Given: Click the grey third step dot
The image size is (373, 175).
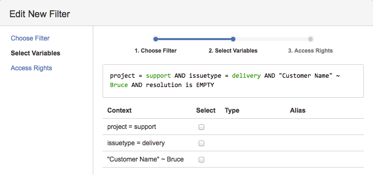Looking at the screenshot, I should pos(311,39).
